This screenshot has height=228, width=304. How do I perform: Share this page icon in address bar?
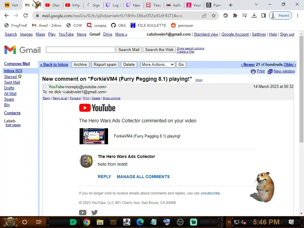(204, 15)
